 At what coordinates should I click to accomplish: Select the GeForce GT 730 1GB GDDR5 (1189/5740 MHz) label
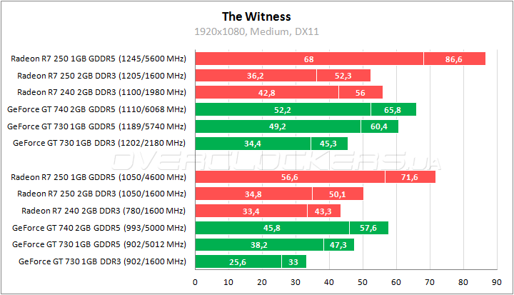pos(96,126)
